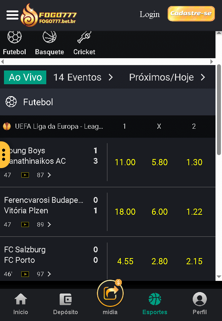The image size is (222, 321).
Task: Open the hamburger navigation menu
Action: (x=12, y=14)
